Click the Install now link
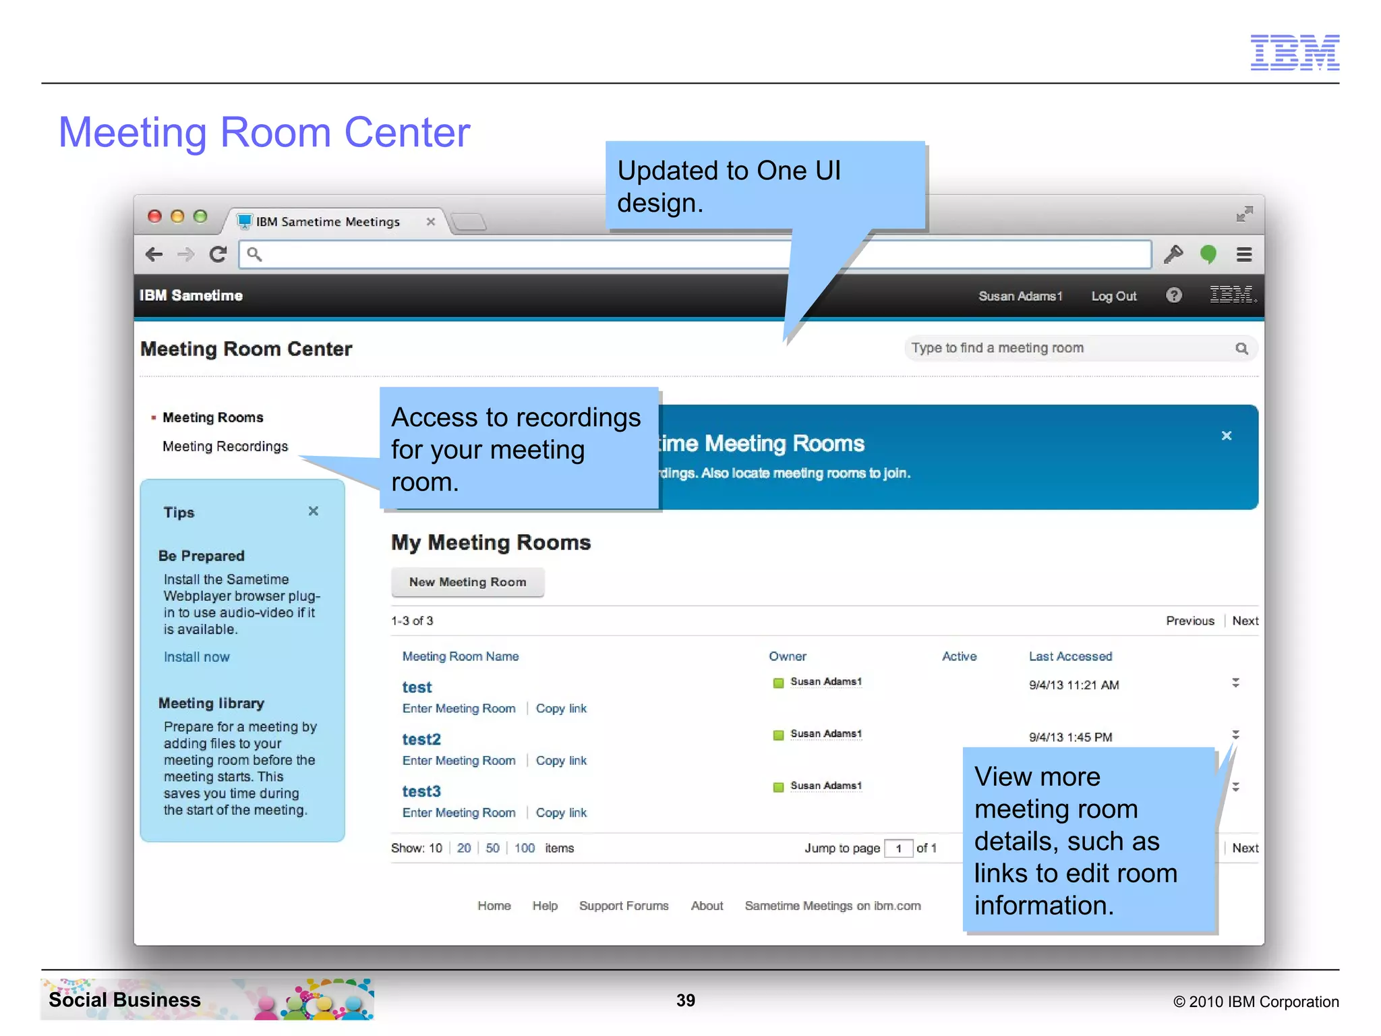Screen dimensions: 1381x1036 [196, 657]
